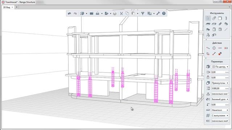Select the measure/axis tool in Инструменты
This screenshot has width=232, height=130.
[214, 18]
